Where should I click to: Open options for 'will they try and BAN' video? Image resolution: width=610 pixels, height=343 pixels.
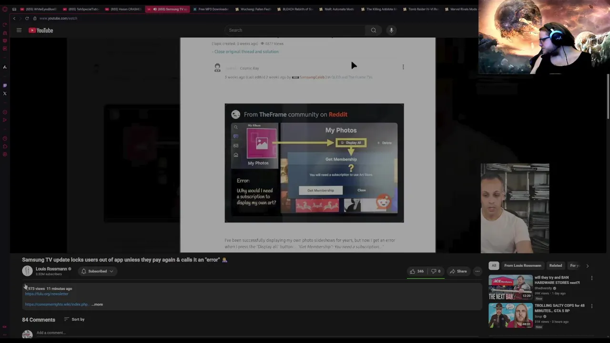click(x=592, y=278)
